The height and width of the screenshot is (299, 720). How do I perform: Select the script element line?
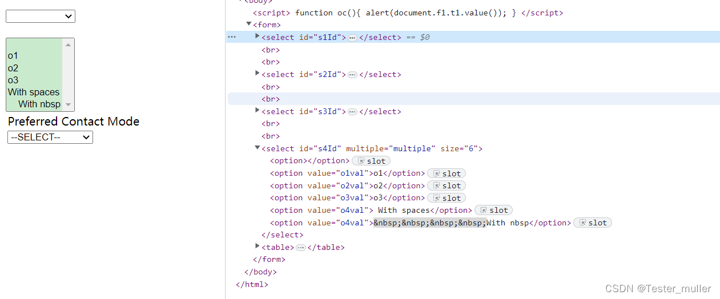[x=408, y=13]
